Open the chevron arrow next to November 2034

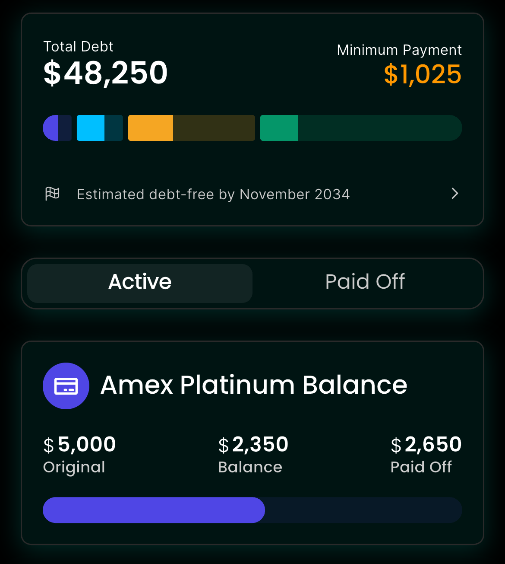[454, 194]
